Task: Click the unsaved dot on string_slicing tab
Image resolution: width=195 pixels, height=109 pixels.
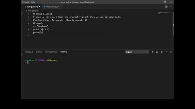Action: tap(39, 7)
